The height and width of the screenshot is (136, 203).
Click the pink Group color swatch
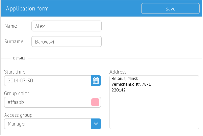click(x=95, y=102)
